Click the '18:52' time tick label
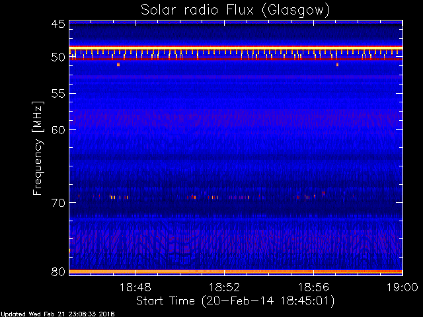 coord(224,287)
